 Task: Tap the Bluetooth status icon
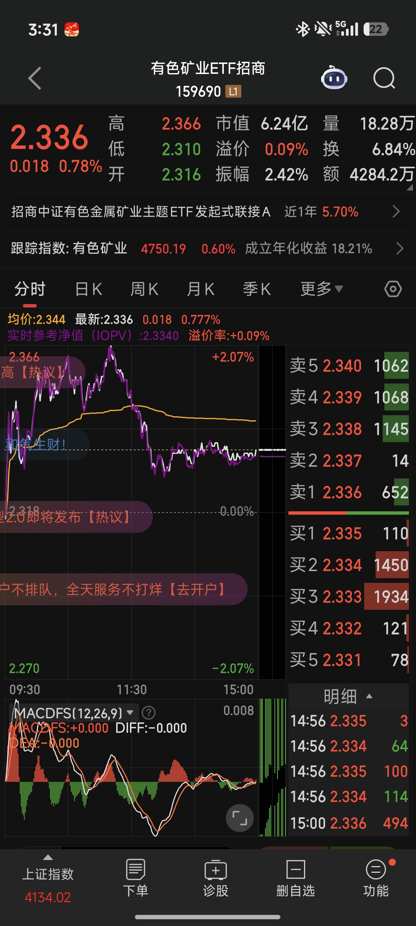tap(303, 29)
